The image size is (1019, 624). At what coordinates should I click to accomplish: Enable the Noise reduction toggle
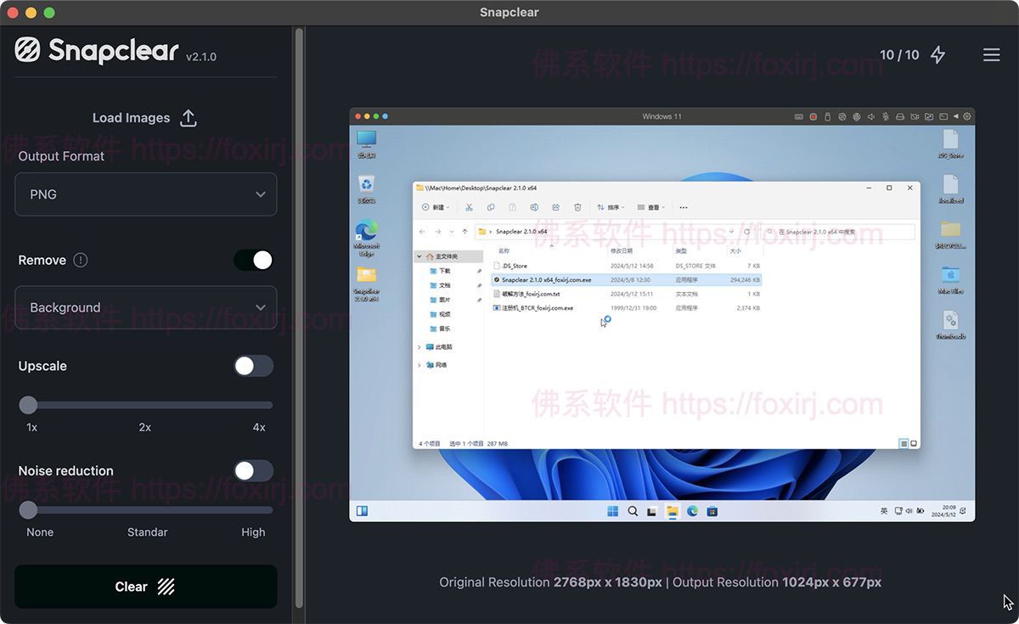click(253, 470)
